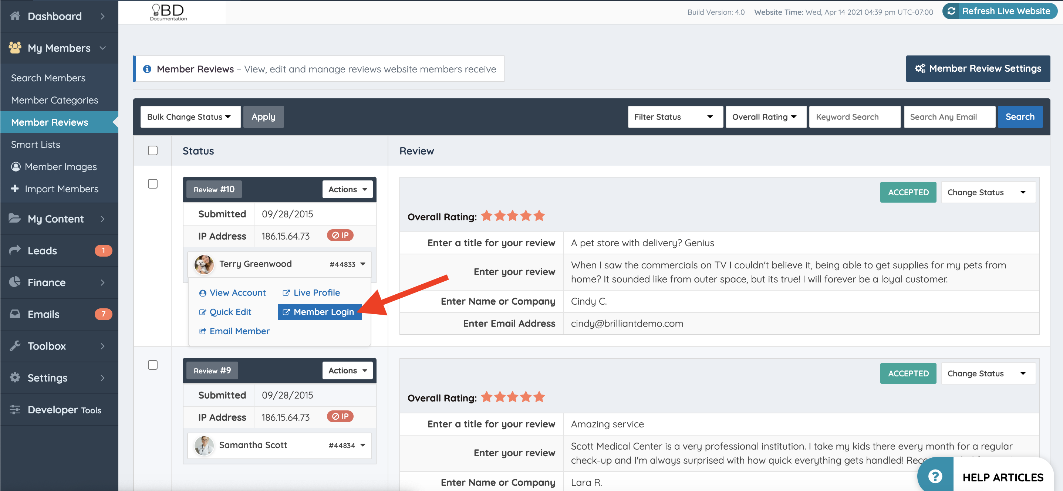Expand the Actions dropdown for Review #9
1063x491 pixels.
pyautogui.click(x=347, y=370)
